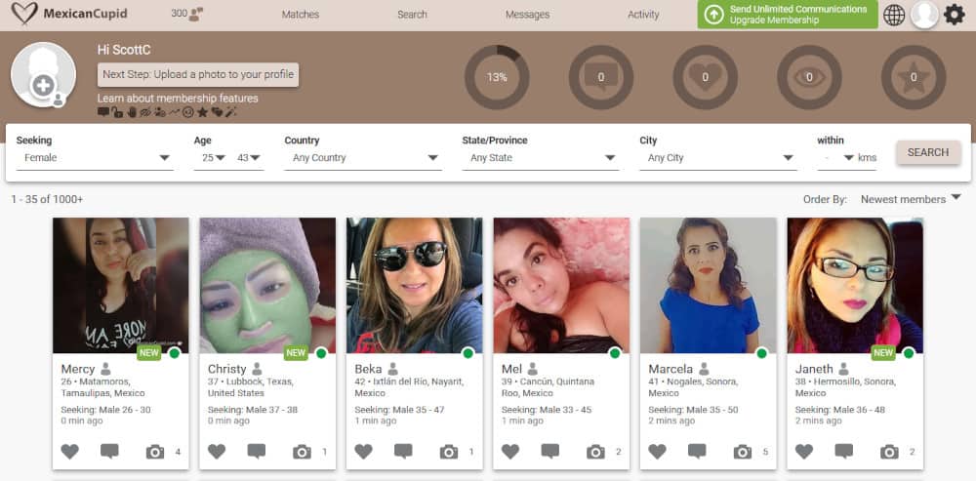This screenshot has width=976, height=481.
Task: Message Christy with the chat icon
Action: coord(257,452)
